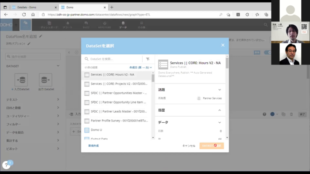Image resolution: width=310 pixels, height=174 pixels.
Task: Click the dataset list scrollbar
Action: [x=153, y=78]
